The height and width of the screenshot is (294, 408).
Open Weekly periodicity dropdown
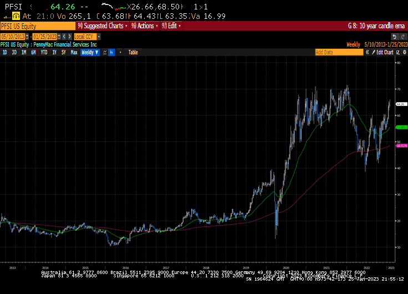tap(90, 52)
